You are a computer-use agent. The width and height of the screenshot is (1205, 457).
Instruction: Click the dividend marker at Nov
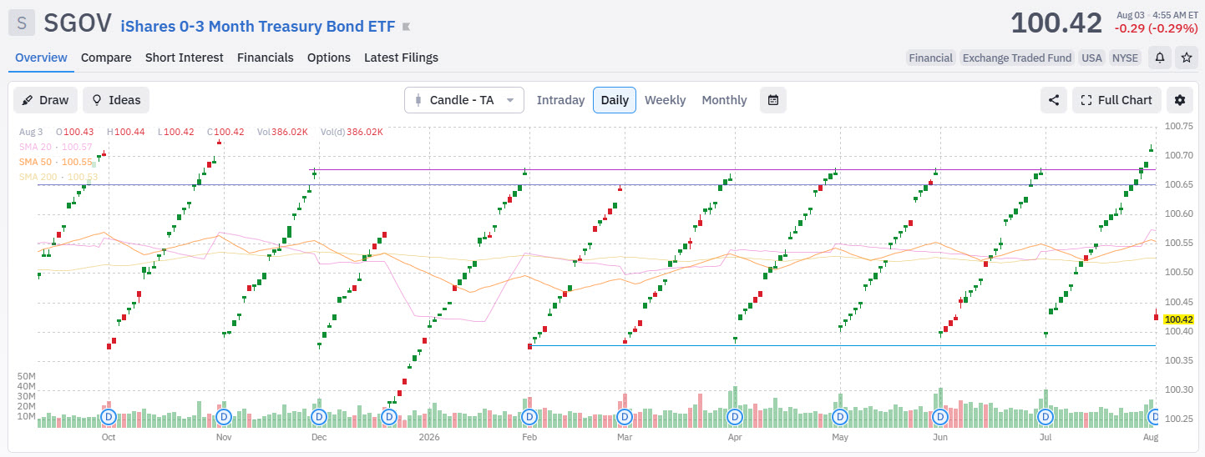(223, 415)
